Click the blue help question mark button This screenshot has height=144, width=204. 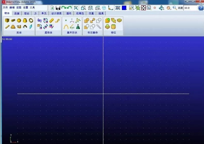pyautogui.click(x=201, y=8)
